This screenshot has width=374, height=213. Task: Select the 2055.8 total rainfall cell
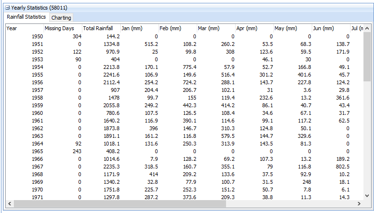112,105
